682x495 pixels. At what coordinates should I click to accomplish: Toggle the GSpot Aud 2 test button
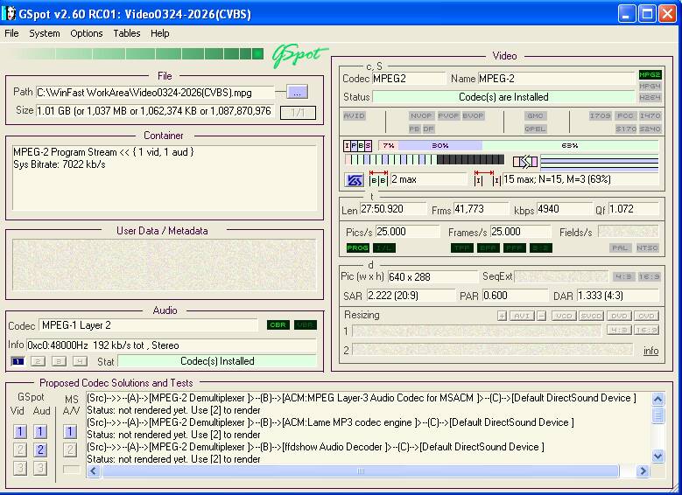click(40, 450)
